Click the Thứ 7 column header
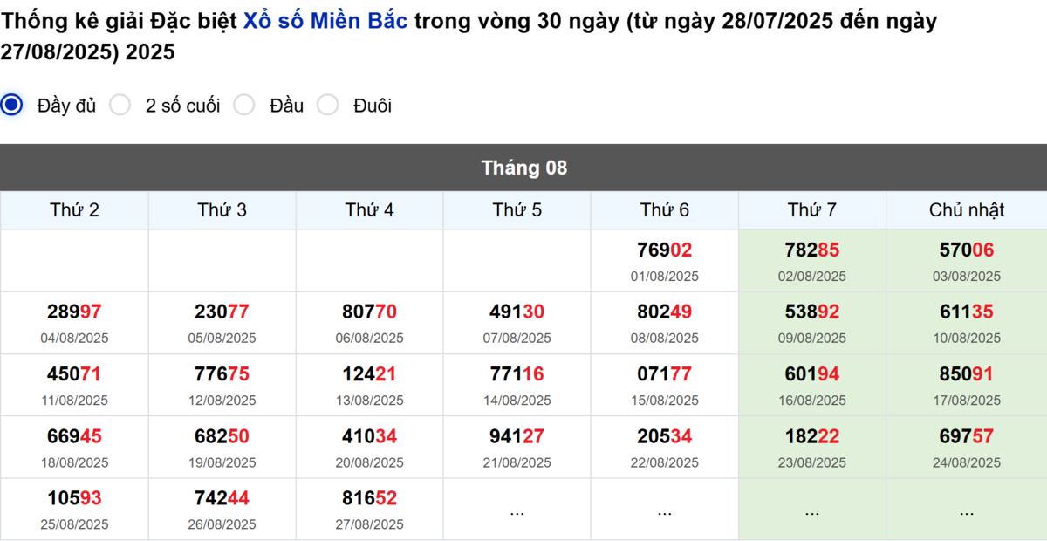1047x541 pixels. [811, 210]
